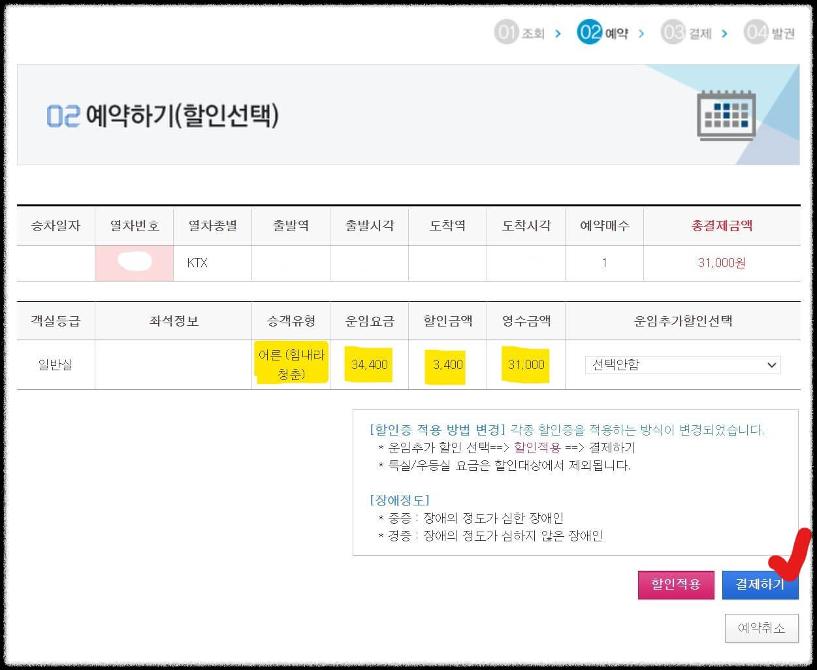Click the masked train number cell

tap(134, 263)
